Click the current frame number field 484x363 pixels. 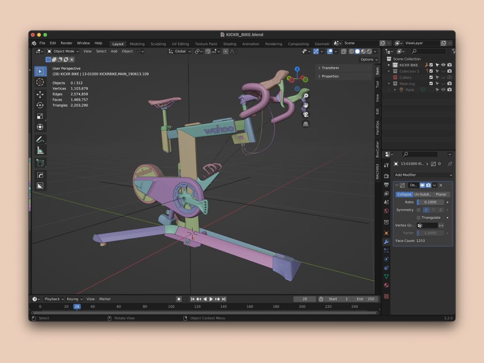(304, 299)
